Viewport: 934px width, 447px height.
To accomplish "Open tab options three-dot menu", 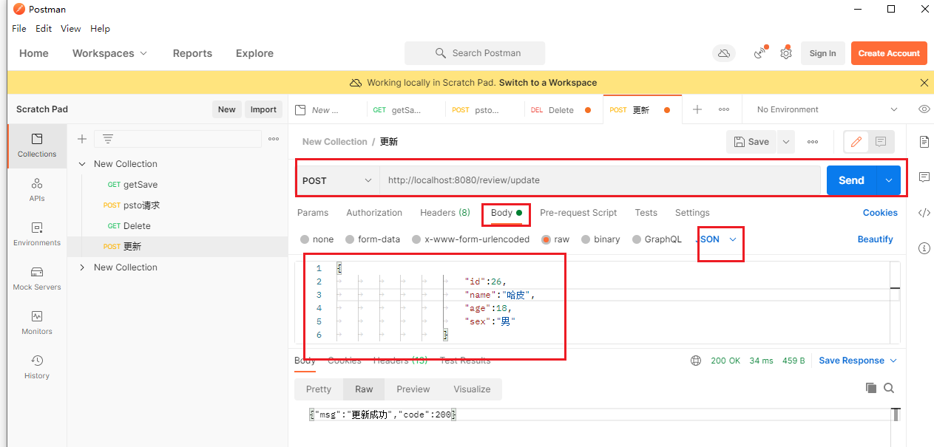I will pos(724,109).
